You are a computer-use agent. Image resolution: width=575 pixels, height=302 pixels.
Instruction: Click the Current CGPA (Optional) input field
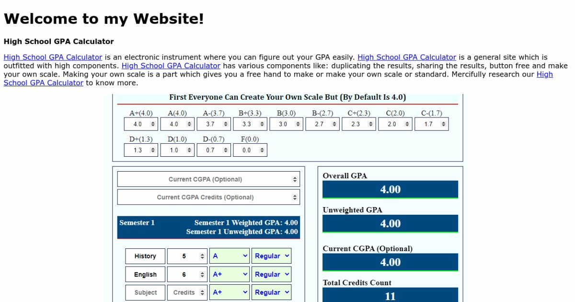tap(205, 179)
